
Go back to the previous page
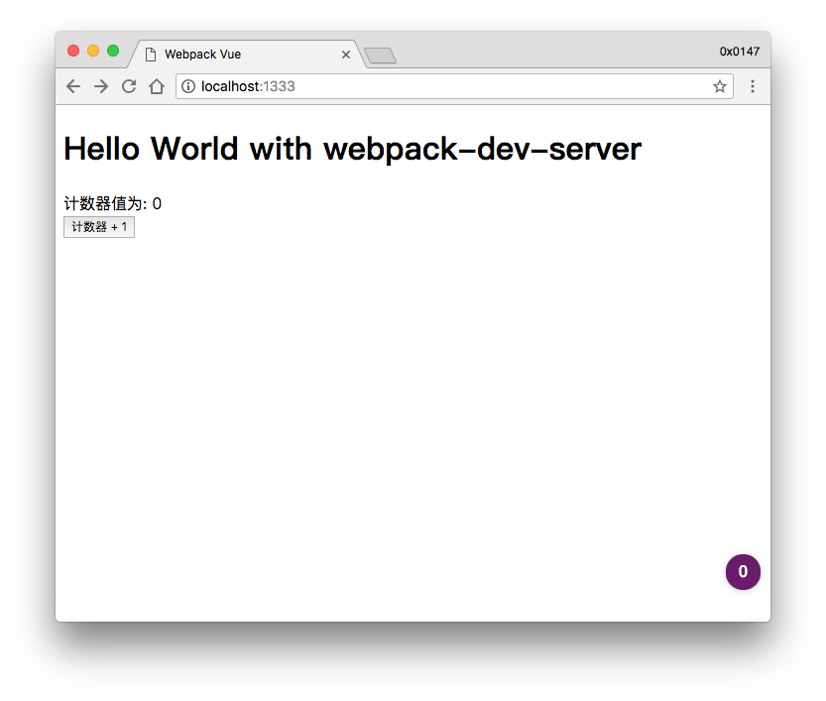pyautogui.click(x=73, y=86)
